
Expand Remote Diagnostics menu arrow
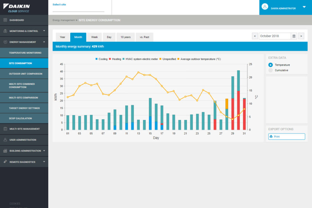(44, 162)
